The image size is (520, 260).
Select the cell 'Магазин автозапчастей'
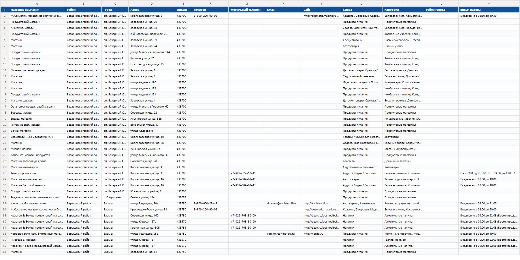[37, 179]
